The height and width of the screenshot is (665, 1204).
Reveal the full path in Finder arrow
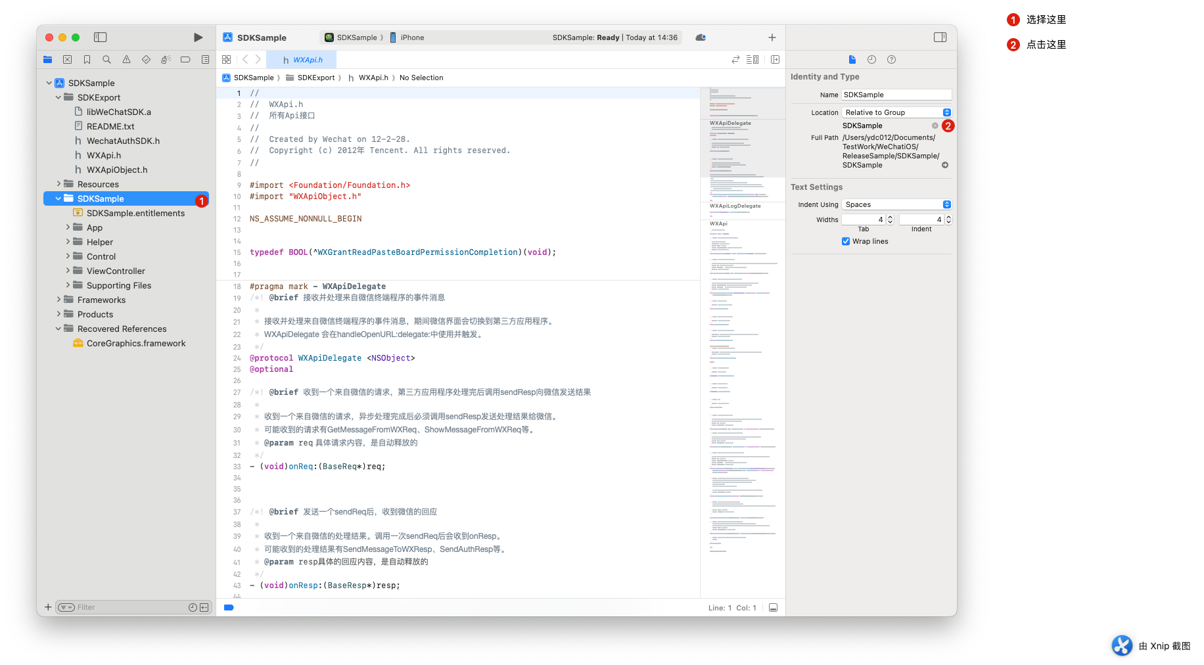(x=945, y=165)
